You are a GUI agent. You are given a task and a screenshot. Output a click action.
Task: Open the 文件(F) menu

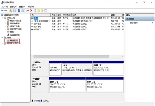coord(5,7)
